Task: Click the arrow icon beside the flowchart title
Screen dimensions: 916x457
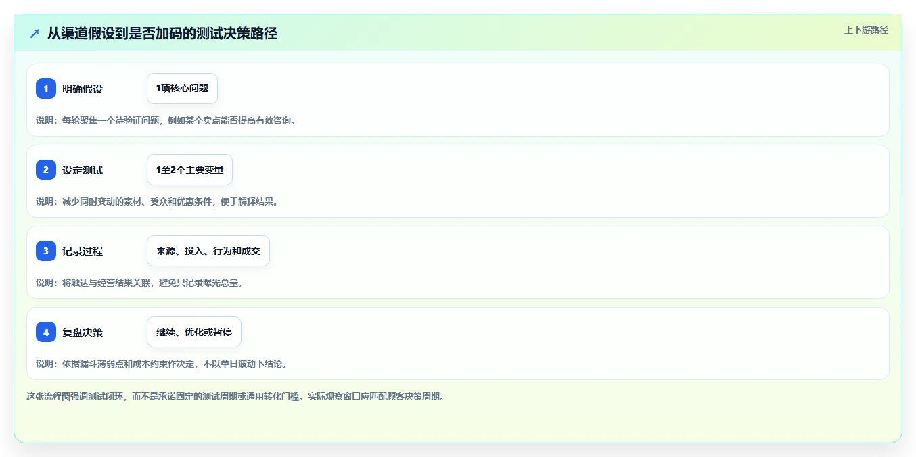Action: pyautogui.click(x=35, y=34)
